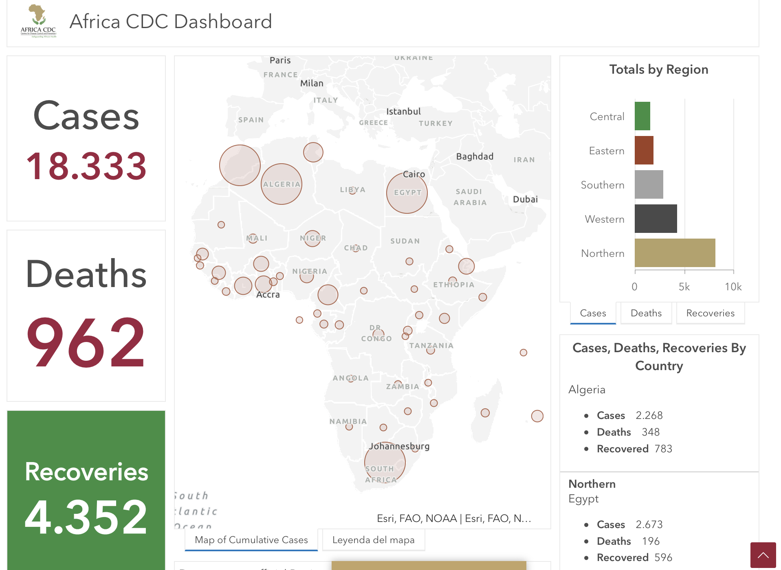The width and height of the screenshot is (781, 570).
Task: Click the Egypt country entry
Action: coord(583,499)
